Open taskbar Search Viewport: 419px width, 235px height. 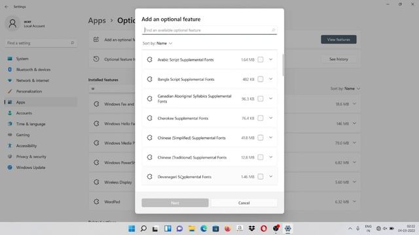[143, 228]
